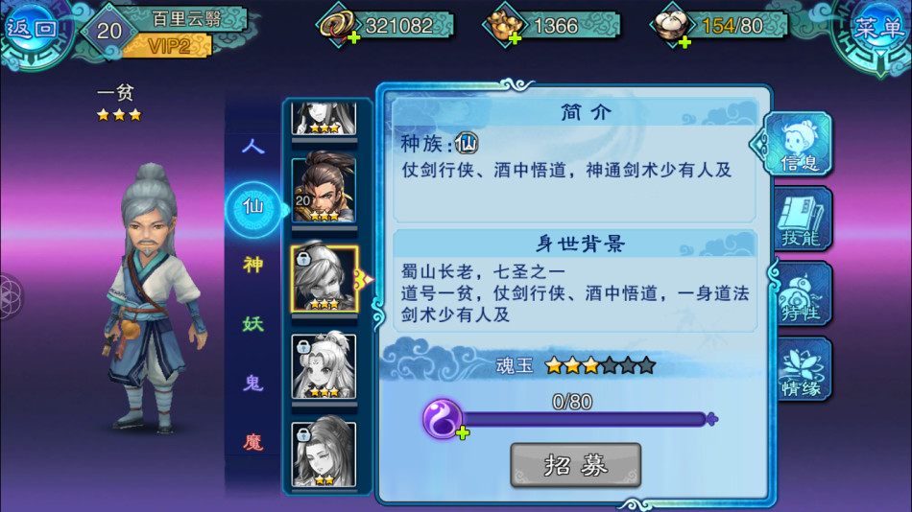Image resolution: width=912 pixels, height=512 pixels.
Task: Select the 神 race category
Action: pos(253,265)
